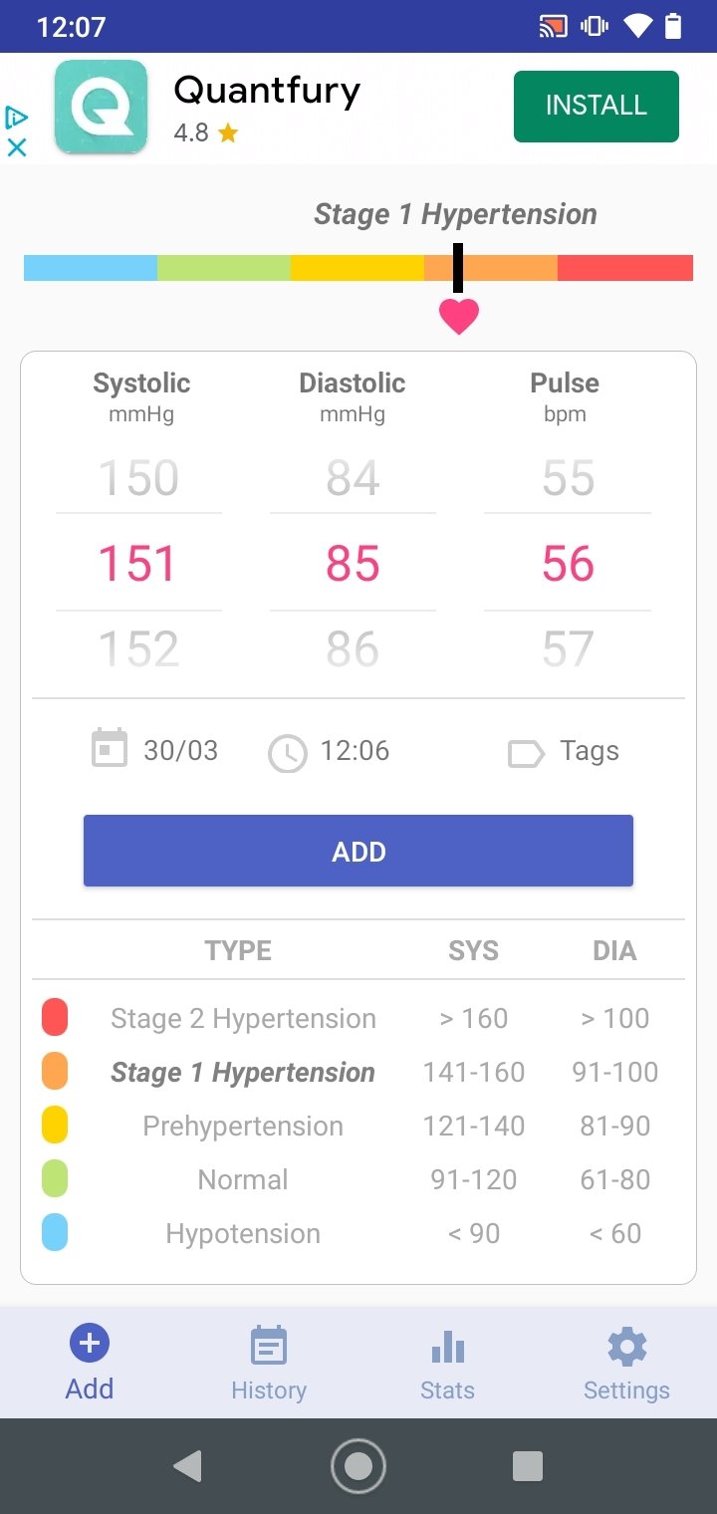The height and width of the screenshot is (1514, 717).
Task: Open the Stats tab
Action: coord(448,1363)
